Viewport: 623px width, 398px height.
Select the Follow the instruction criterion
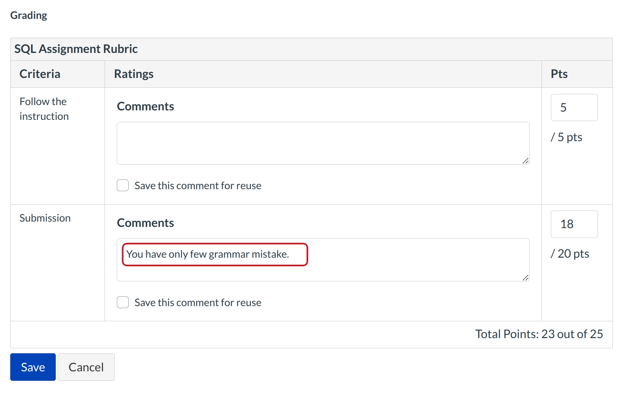point(44,109)
